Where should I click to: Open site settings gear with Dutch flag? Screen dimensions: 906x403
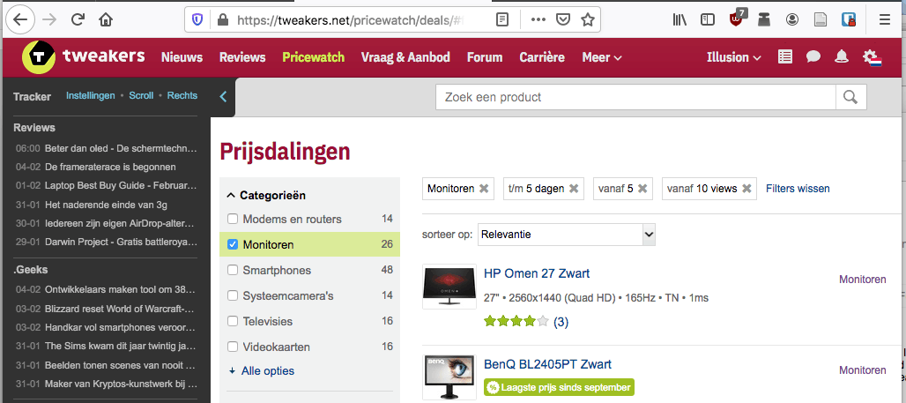[x=871, y=57]
